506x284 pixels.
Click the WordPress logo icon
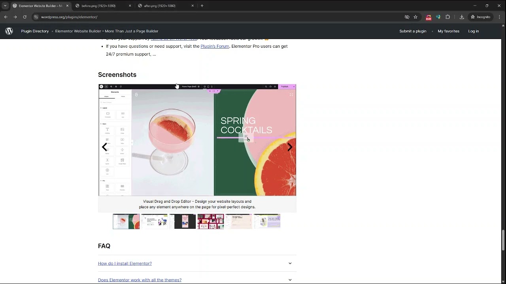point(9,31)
